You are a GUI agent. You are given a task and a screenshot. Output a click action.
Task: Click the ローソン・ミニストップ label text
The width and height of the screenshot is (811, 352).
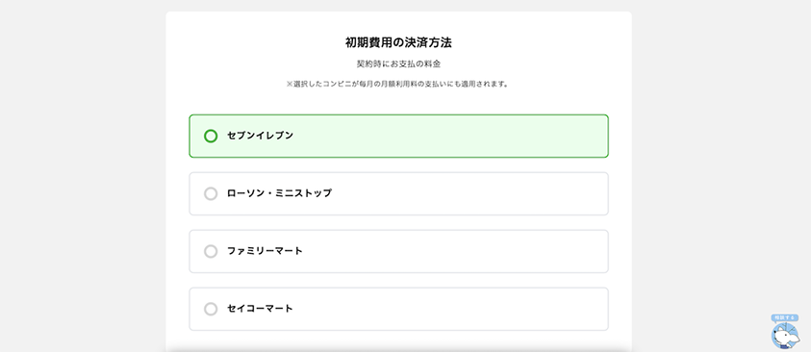coord(279,193)
